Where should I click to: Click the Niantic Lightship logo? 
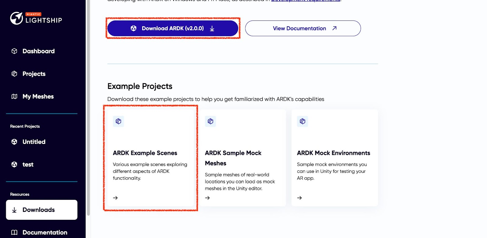coord(36,18)
